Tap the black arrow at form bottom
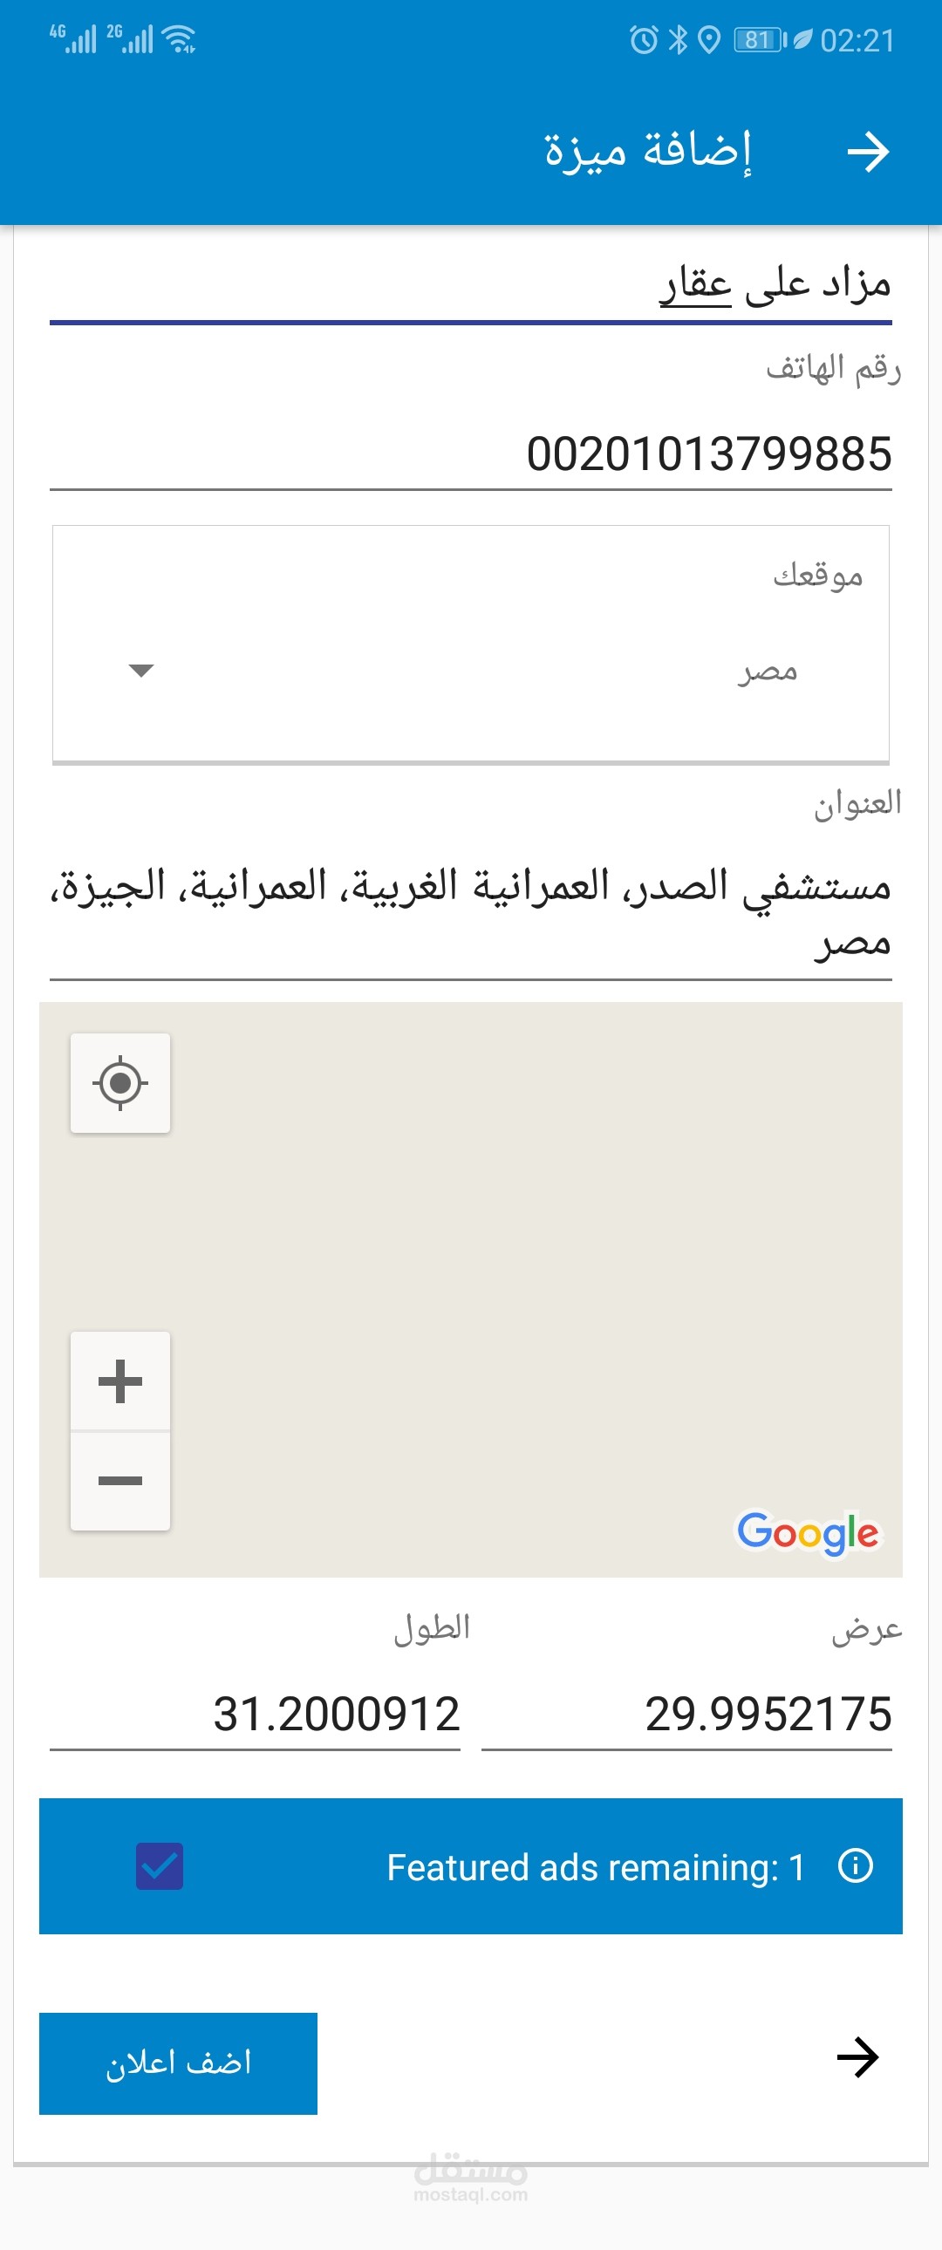Image resolution: width=942 pixels, height=2250 pixels. (857, 2057)
